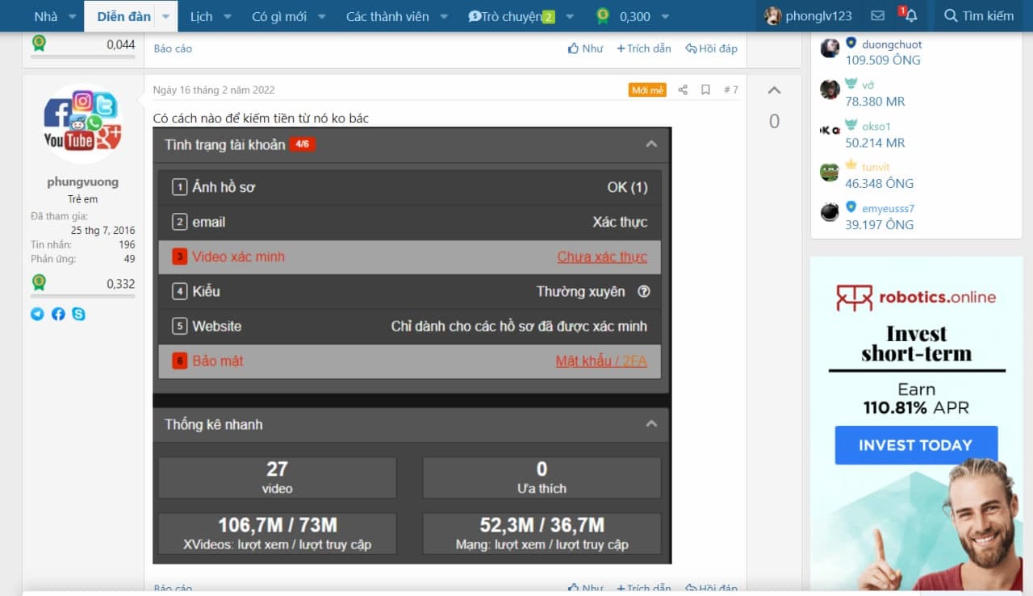This screenshot has width=1033, height=596.
Task: Click the phonglv123 avatar in the navbar
Action: [x=773, y=16]
